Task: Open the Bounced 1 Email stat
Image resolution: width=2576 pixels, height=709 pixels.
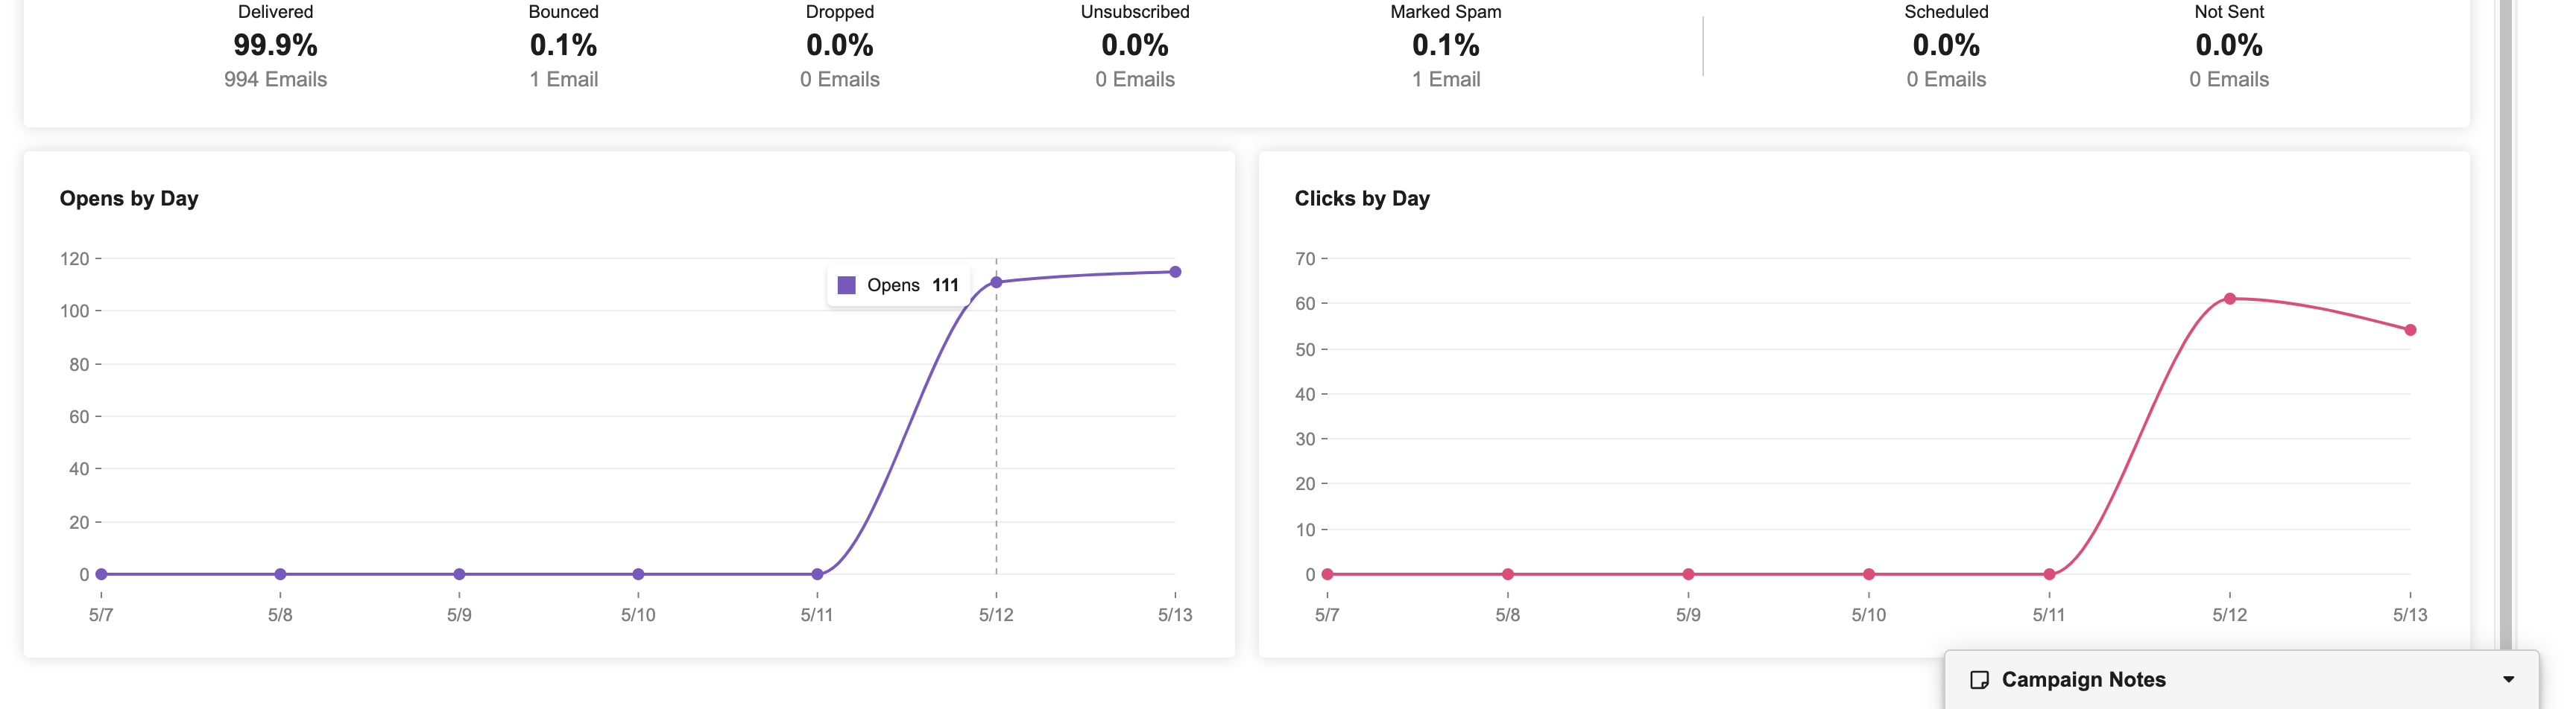Action: pos(563,79)
